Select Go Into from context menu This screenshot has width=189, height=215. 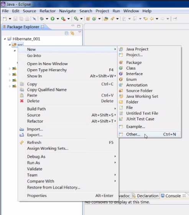(68, 55)
